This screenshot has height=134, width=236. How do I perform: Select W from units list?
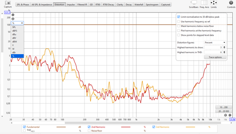pyautogui.click(x=17, y=49)
